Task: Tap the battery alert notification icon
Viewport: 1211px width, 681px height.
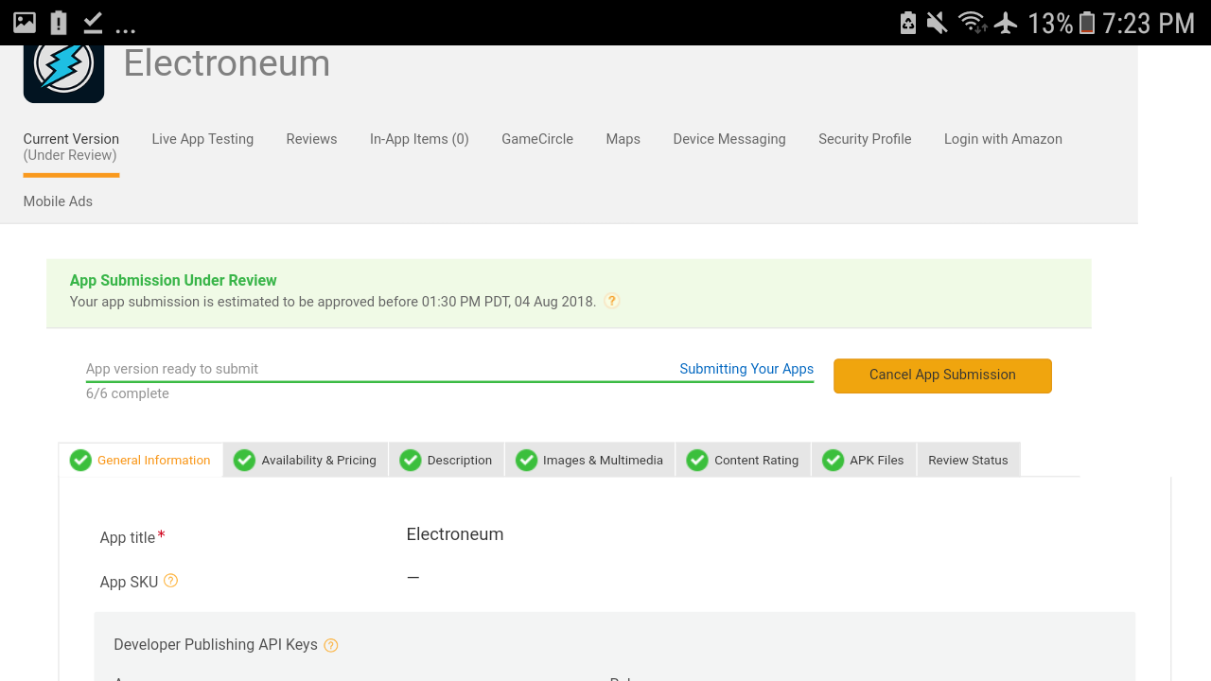Action: (x=59, y=23)
